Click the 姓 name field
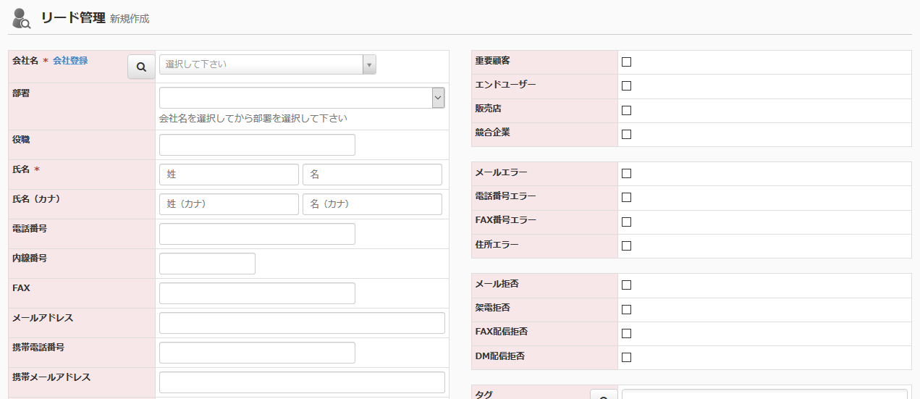 [x=229, y=175]
